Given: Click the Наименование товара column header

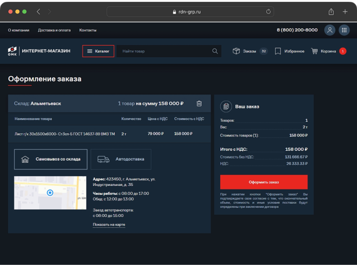Looking at the screenshot, I should tap(33, 119).
